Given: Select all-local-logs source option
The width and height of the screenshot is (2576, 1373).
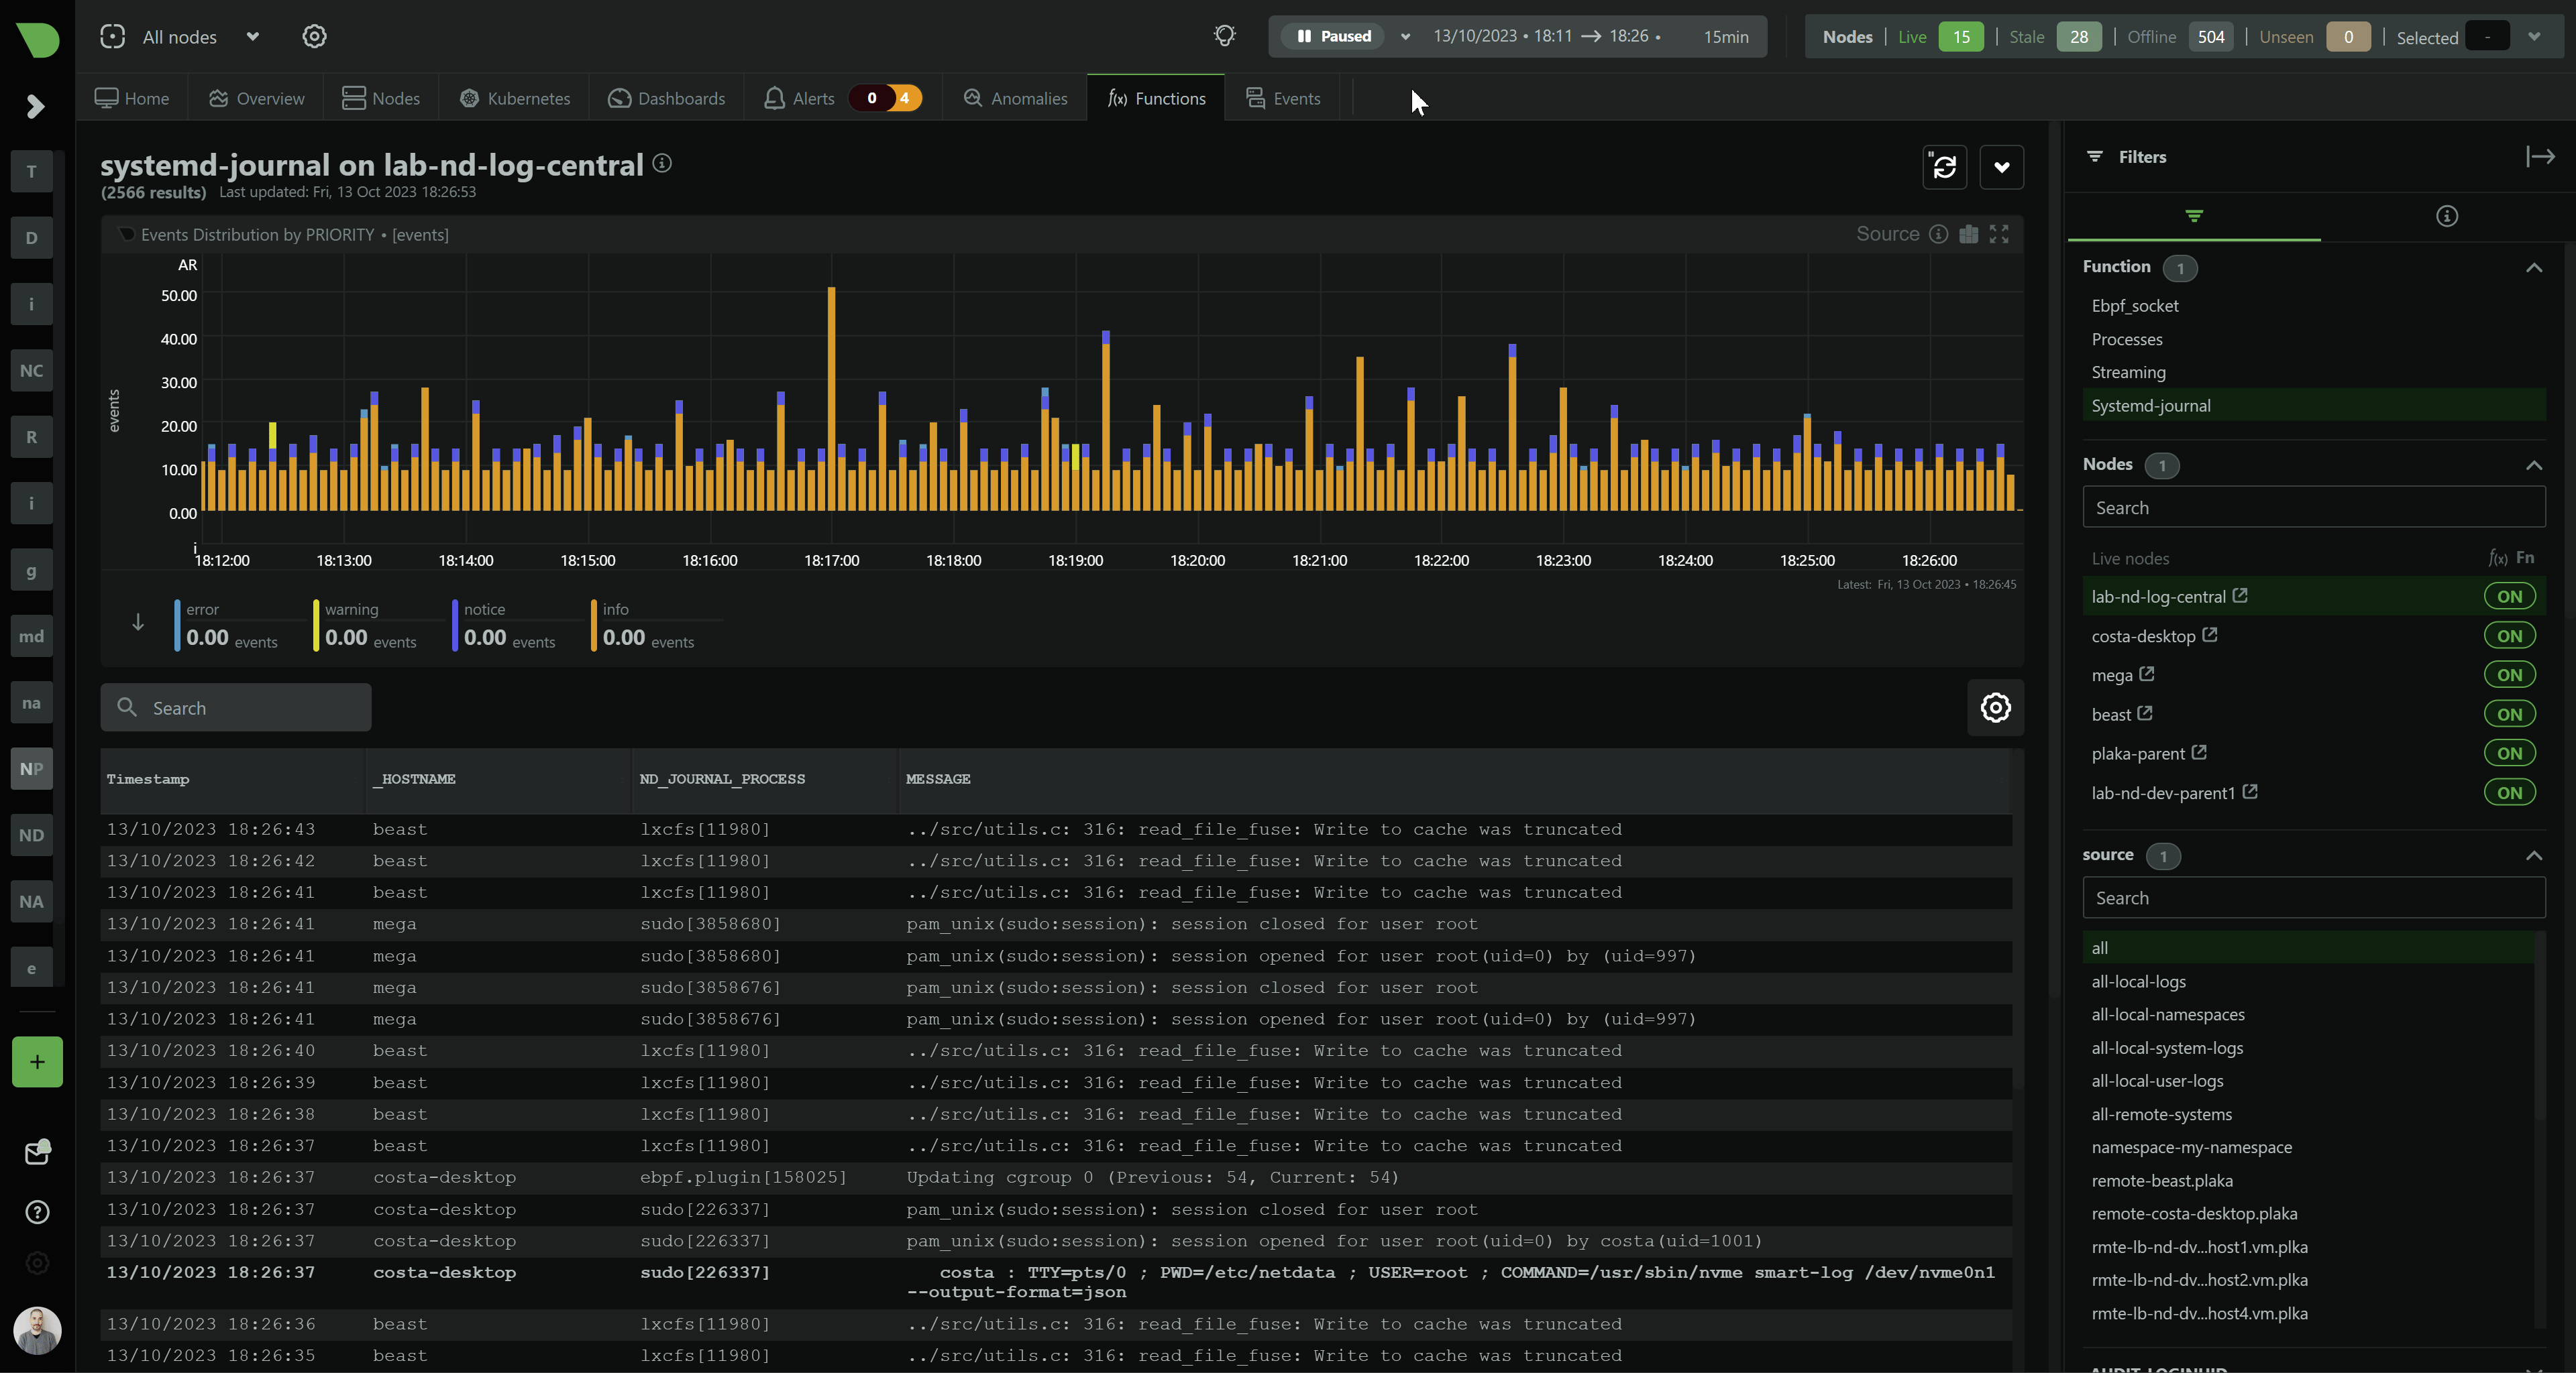Looking at the screenshot, I should [x=2138, y=981].
